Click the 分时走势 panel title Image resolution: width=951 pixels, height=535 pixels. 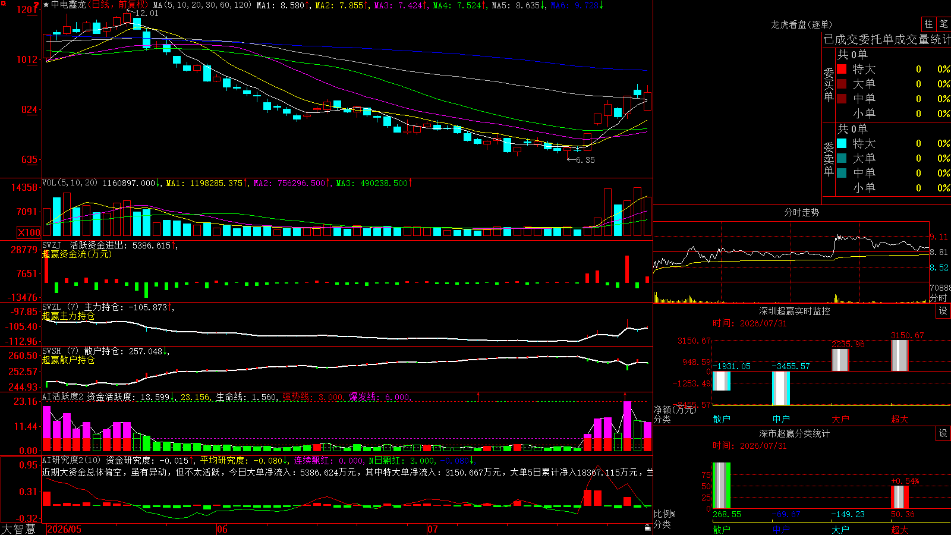click(801, 212)
